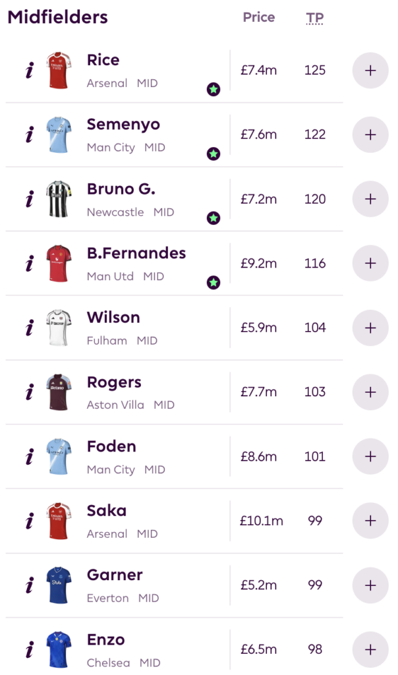Viewport: 398px width, 675px height.
Task: Add Wilson using plus icon
Action: coord(370,328)
